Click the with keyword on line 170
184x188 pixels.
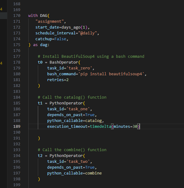coord(33,16)
